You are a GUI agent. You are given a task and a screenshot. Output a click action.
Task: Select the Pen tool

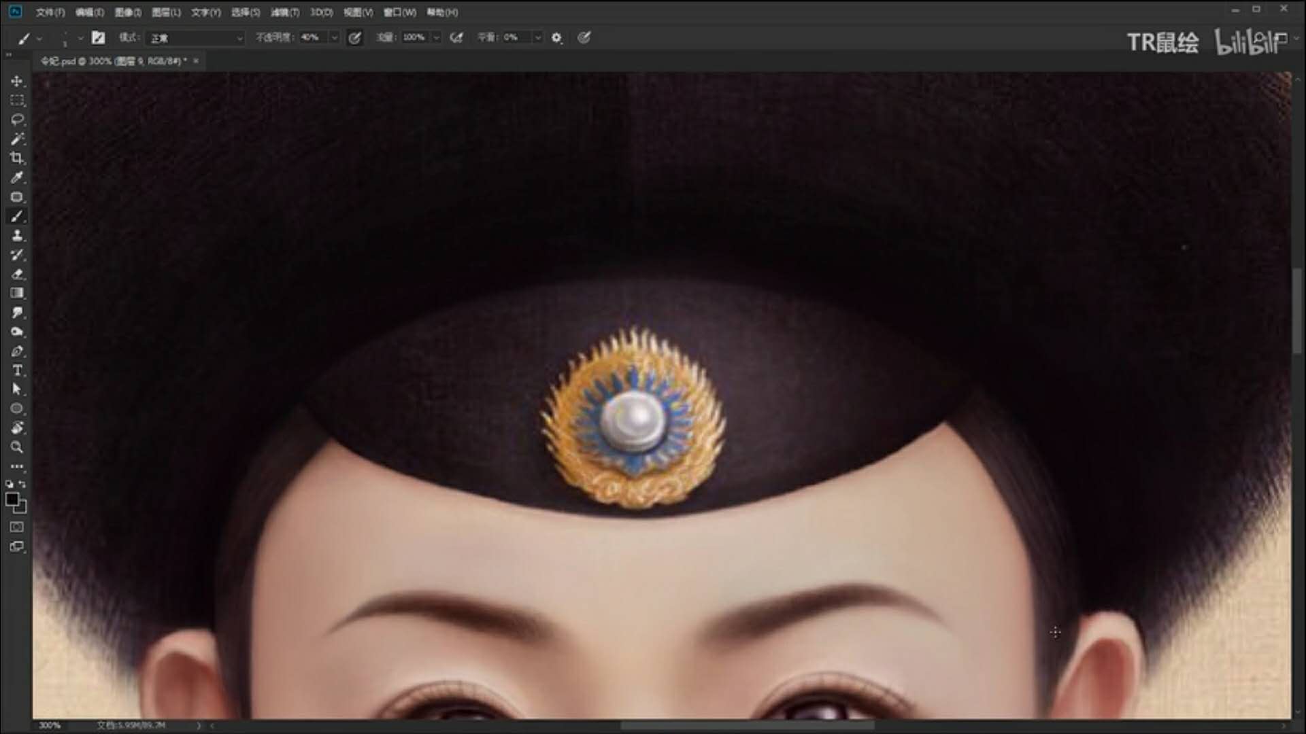[x=17, y=351]
